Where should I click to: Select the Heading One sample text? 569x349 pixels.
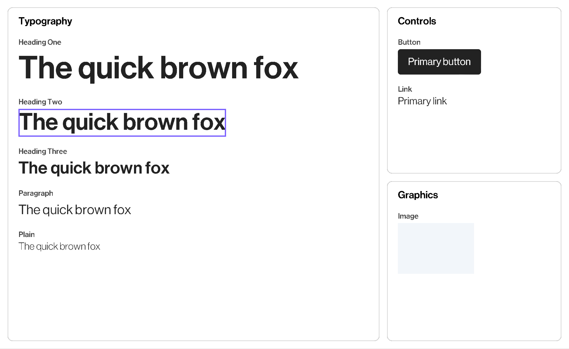click(x=158, y=68)
